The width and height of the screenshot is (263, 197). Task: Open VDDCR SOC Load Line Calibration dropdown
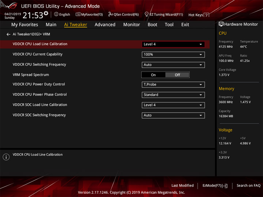coord(173,105)
